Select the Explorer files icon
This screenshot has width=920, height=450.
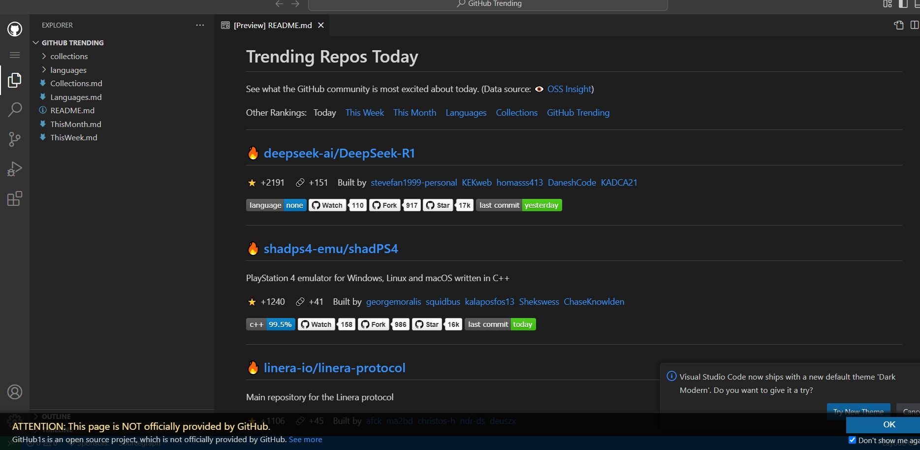click(15, 80)
